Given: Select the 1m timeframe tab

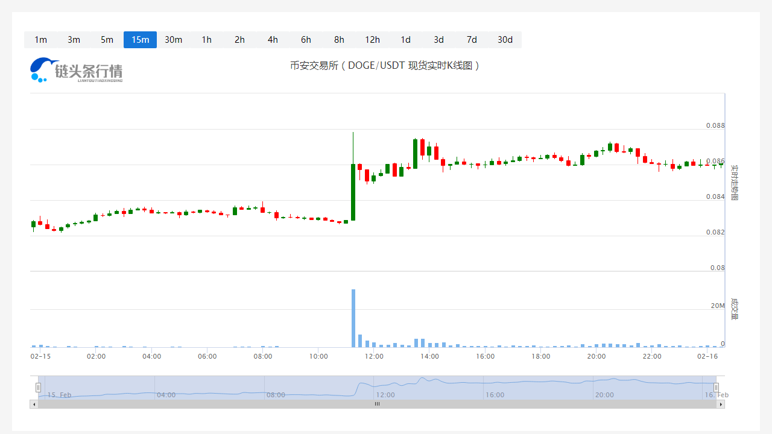Looking at the screenshot, I should (x=40, y=40).
